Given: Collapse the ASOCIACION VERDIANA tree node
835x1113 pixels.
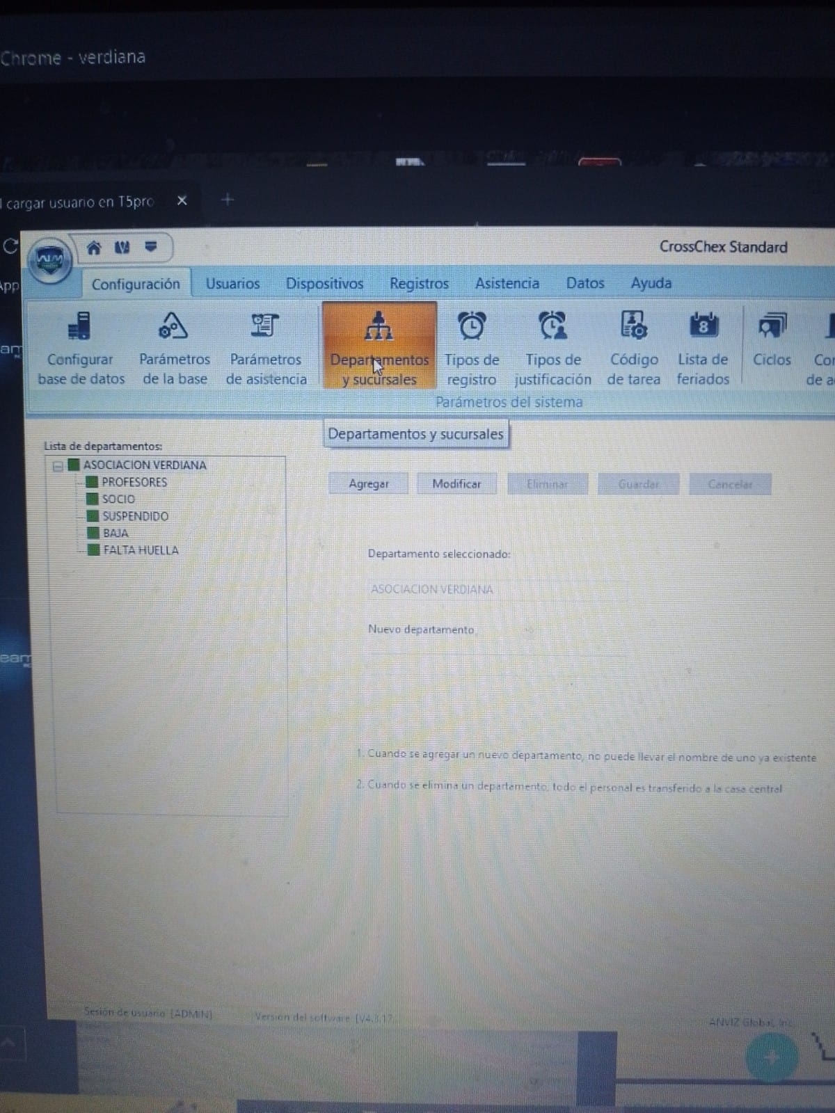Looking at the screenshot, I should pyautogui.click(x=58, y=466).
